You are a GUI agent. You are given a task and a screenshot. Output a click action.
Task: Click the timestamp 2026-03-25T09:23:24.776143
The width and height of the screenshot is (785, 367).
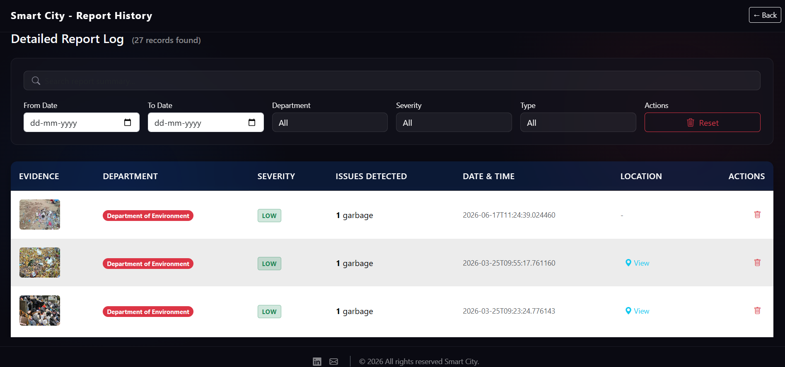click(509, 311)
